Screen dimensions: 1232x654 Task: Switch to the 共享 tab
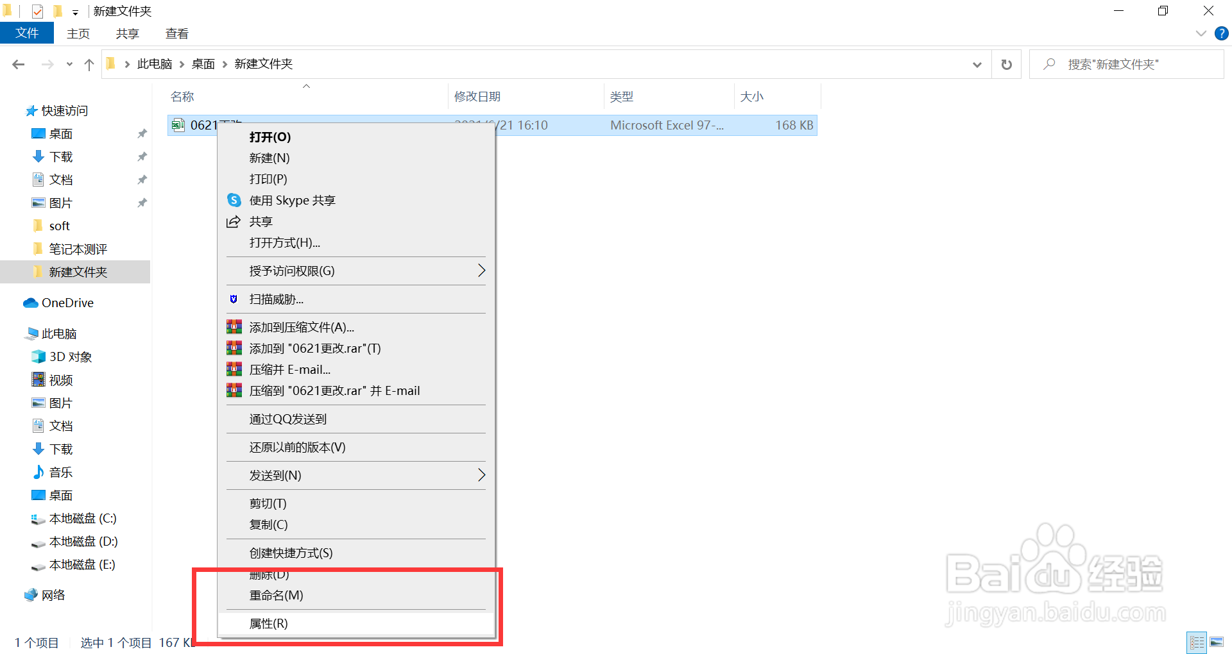click(127, 33)
